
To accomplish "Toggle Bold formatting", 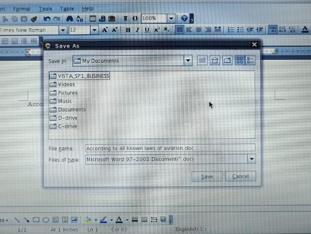I will pyautogui.click(x=128, y=30).
